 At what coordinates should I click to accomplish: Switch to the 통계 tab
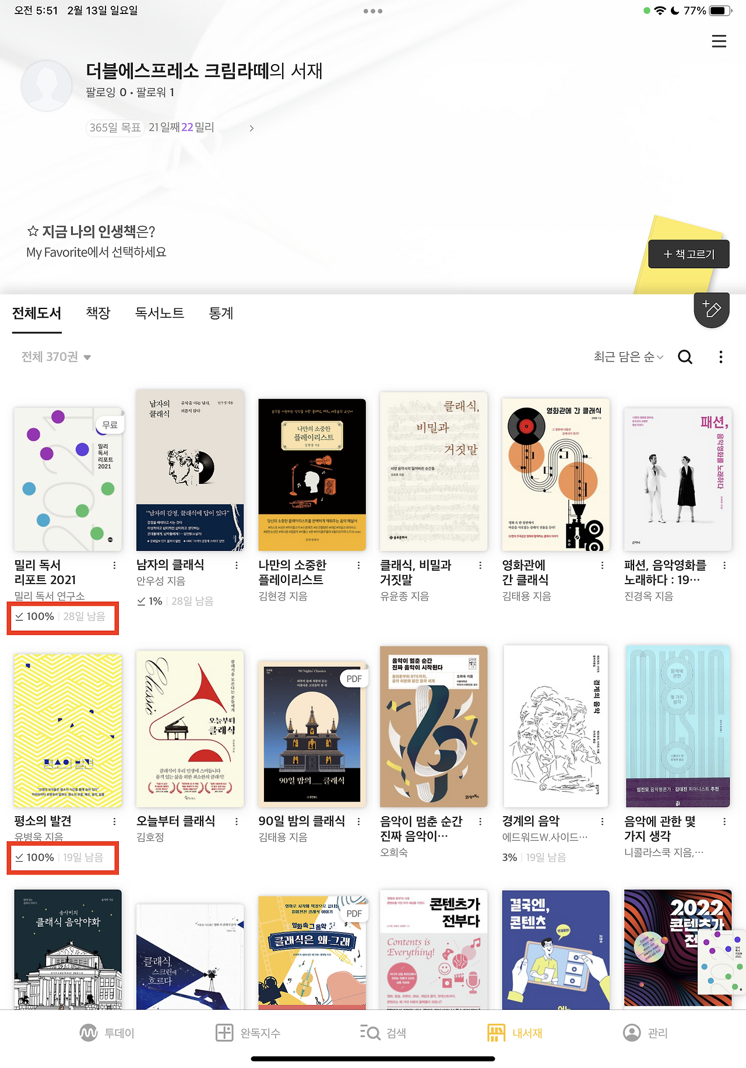point(221,313)
